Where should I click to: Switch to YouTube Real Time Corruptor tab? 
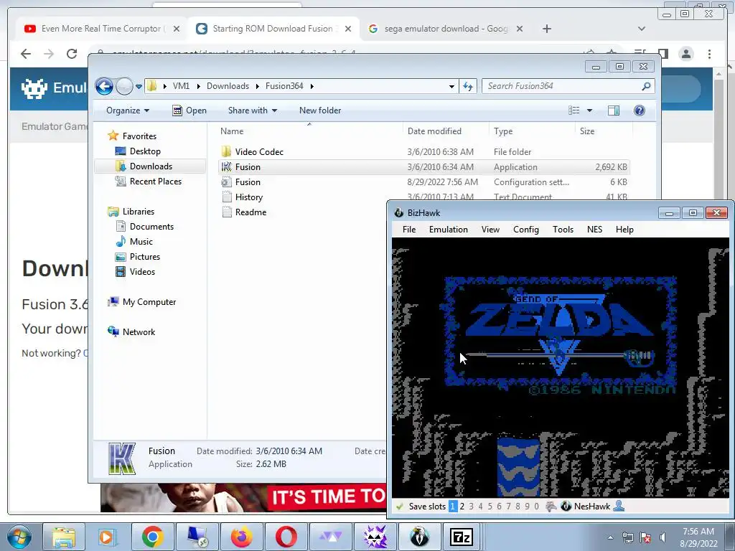(x=100, y=29)
